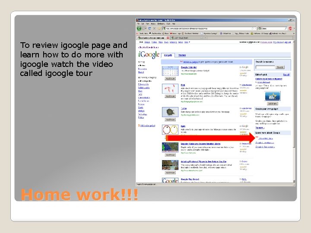311x233 pixels.
Task: Click the Home icon in the toolbar
Action: point(159,28)
